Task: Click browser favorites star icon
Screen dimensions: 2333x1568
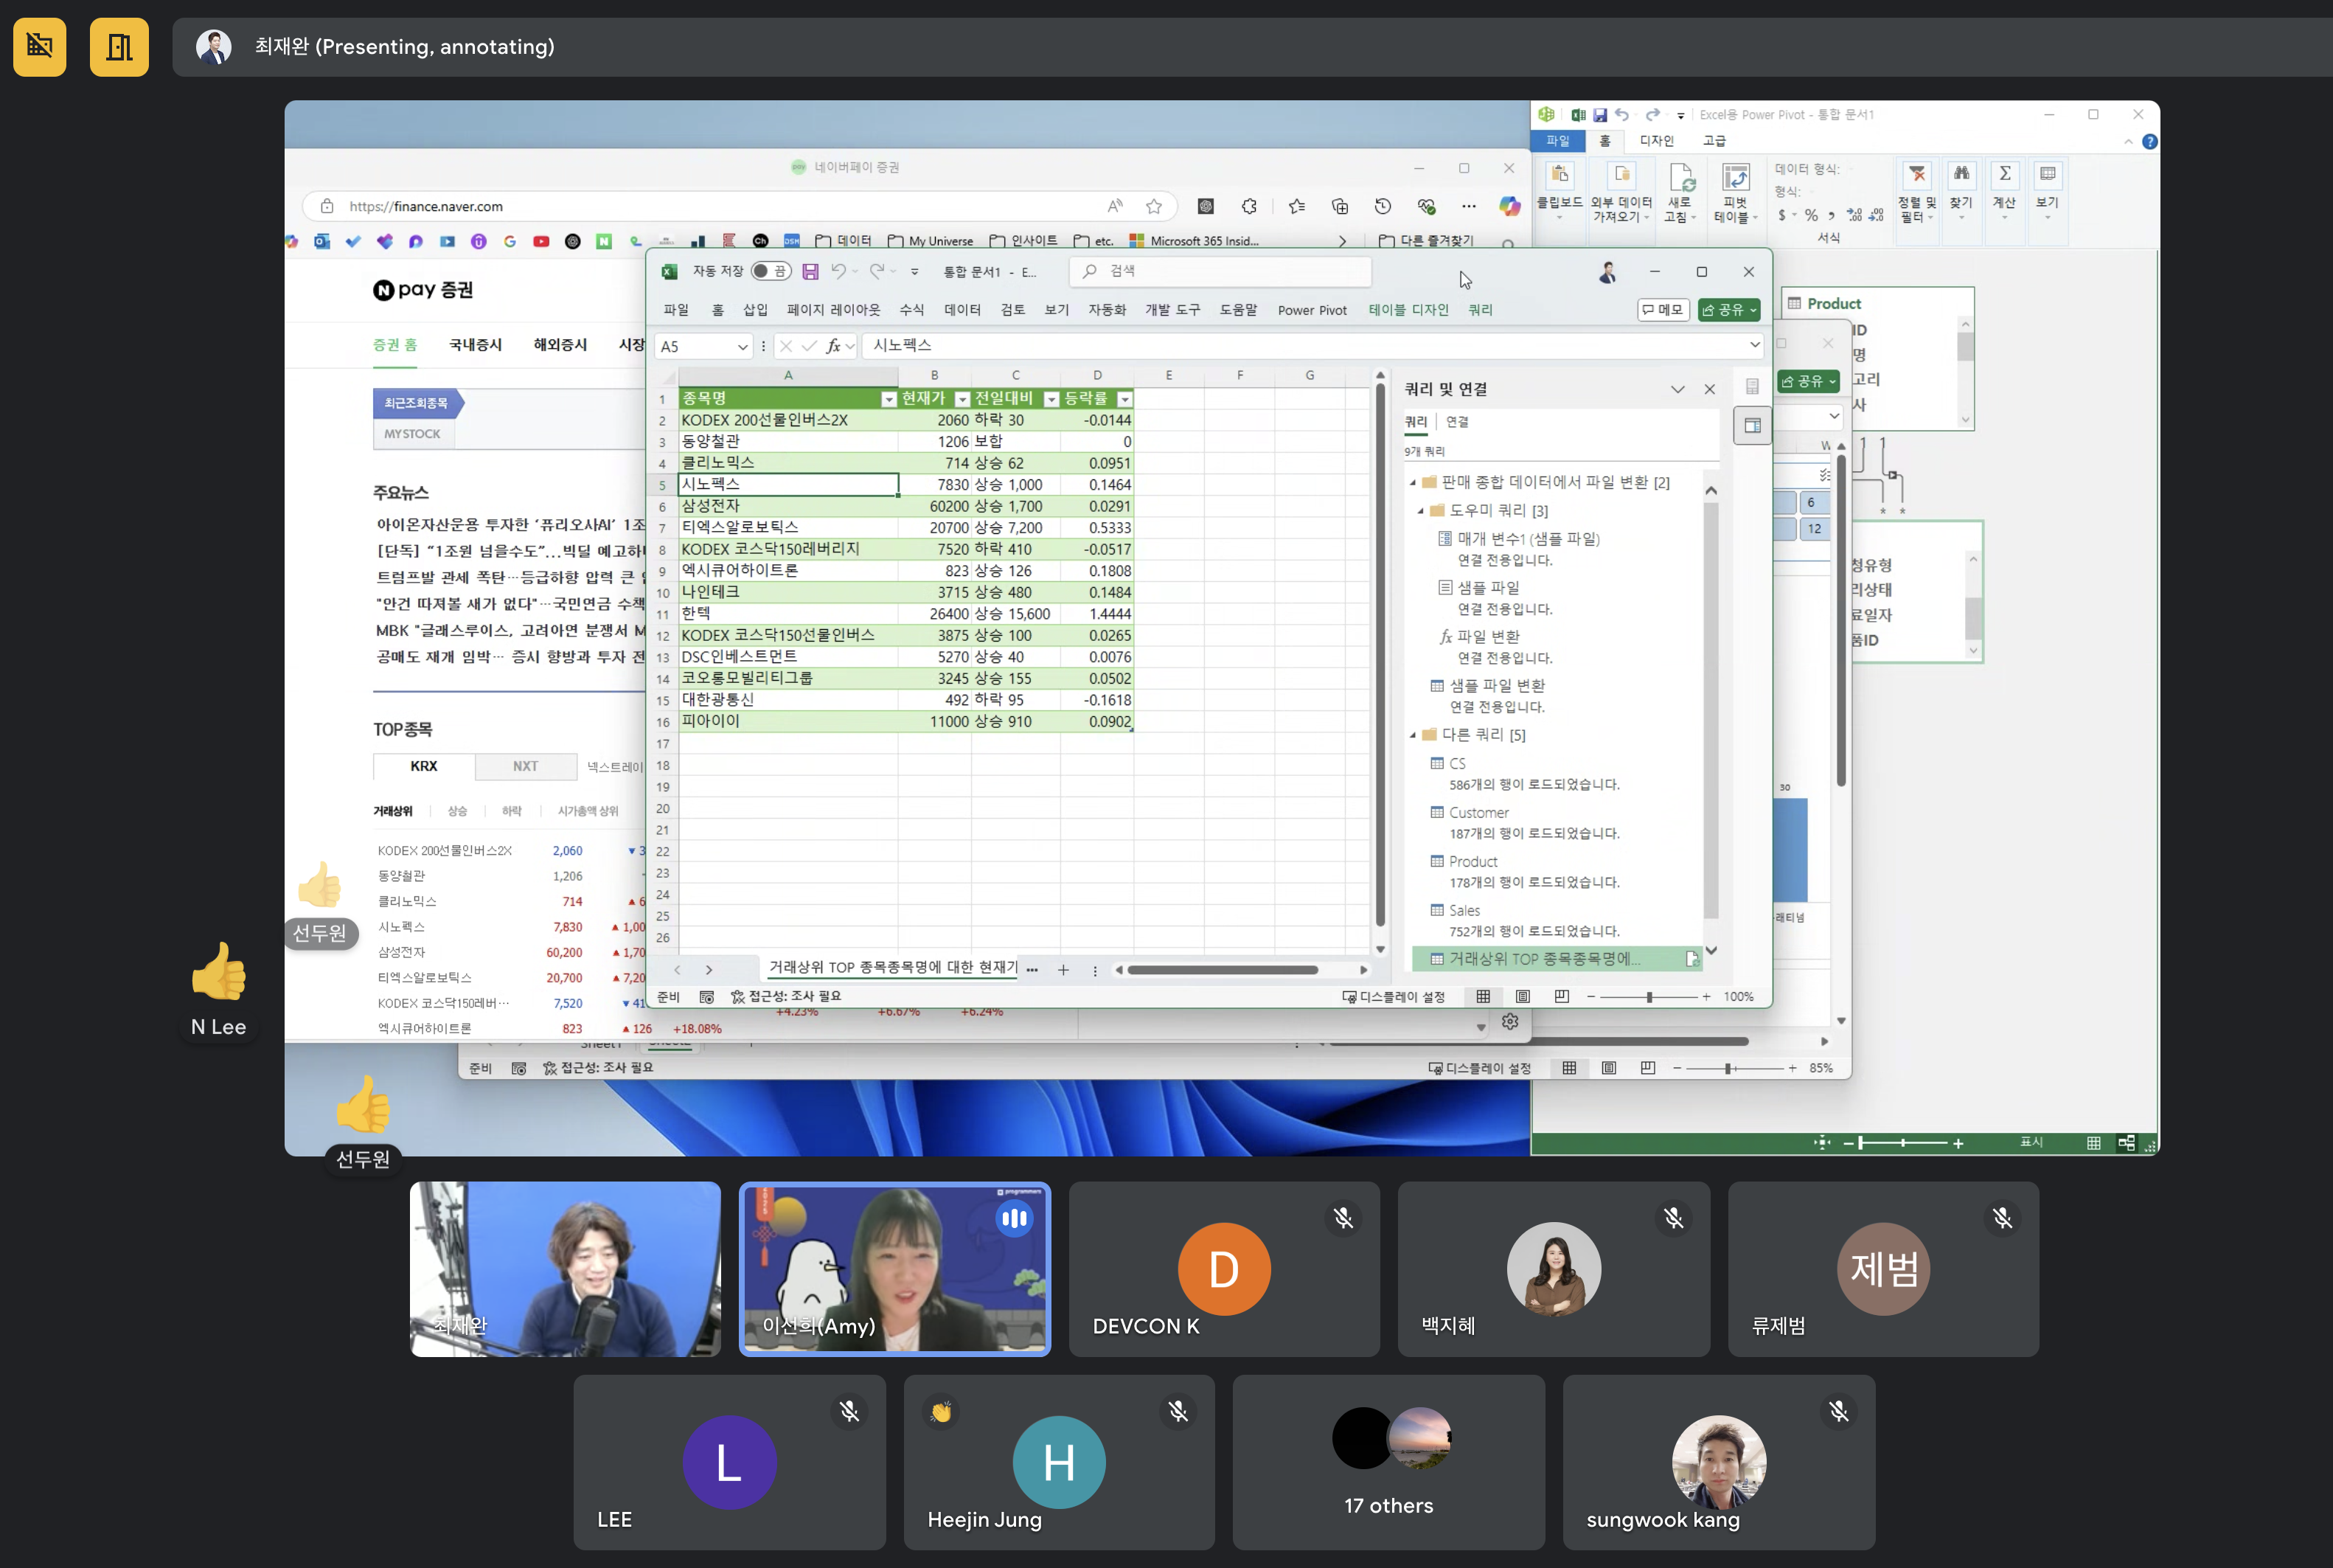Action: tap(1153, 206)
